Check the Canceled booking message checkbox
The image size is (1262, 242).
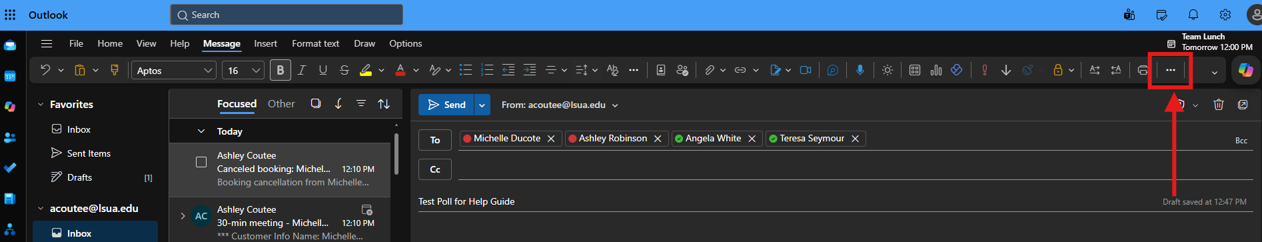point(201,162)
